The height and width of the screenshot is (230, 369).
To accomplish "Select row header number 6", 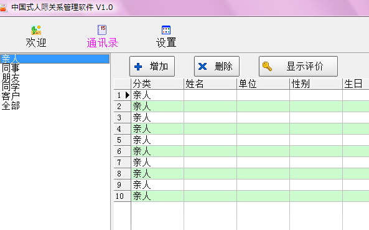I will point(123,151).
